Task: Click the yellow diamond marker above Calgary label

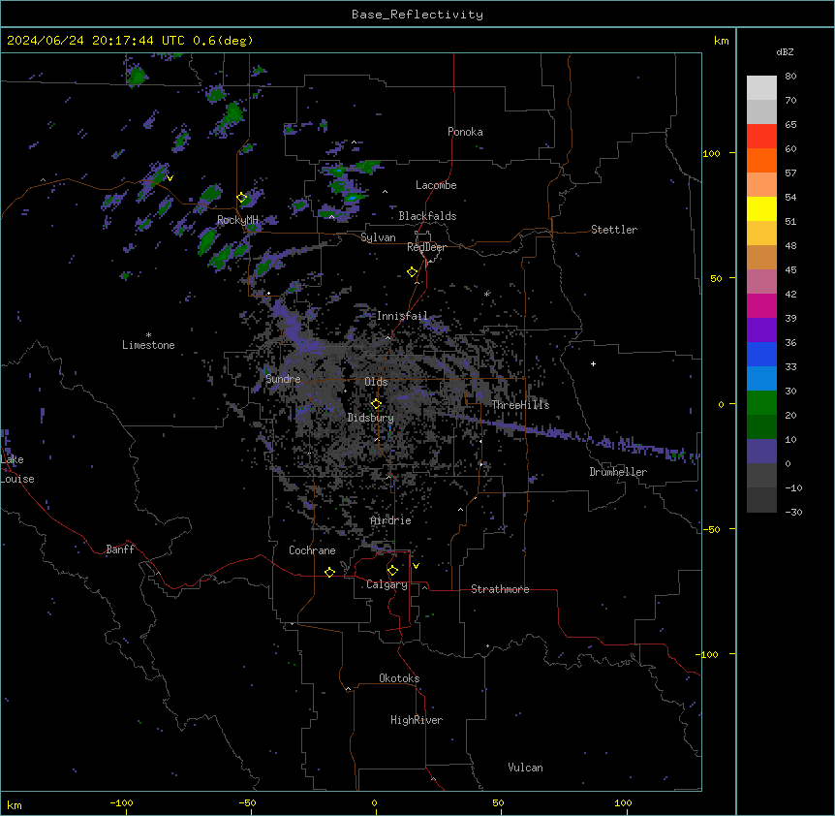Action: pos(392,571)
